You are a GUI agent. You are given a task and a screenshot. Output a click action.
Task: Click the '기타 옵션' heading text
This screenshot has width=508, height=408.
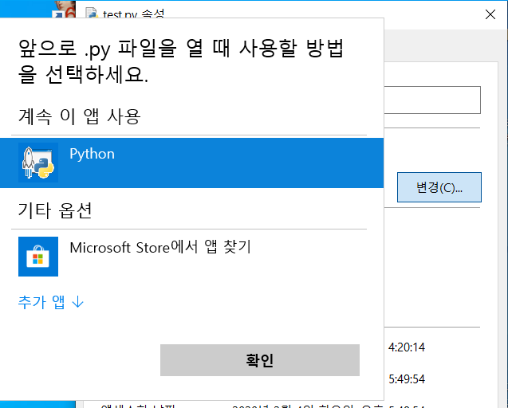55,210
